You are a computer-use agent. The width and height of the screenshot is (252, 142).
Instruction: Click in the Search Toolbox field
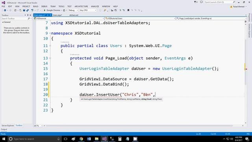(15, 19)
